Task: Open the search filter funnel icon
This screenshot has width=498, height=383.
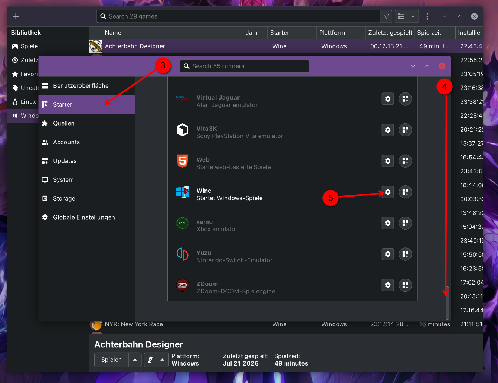Action: pos(386,16)
